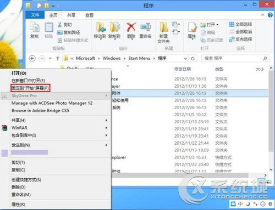Click the red X Delete (删除) icon
This screenshot has height=210, width=275.
(131, 27)
